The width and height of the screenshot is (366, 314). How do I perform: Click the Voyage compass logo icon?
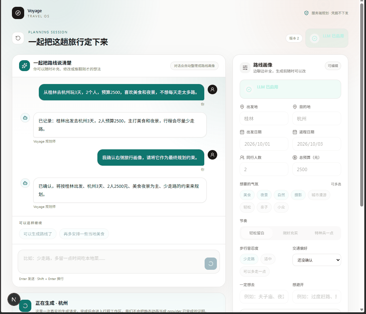click(18, 13)
